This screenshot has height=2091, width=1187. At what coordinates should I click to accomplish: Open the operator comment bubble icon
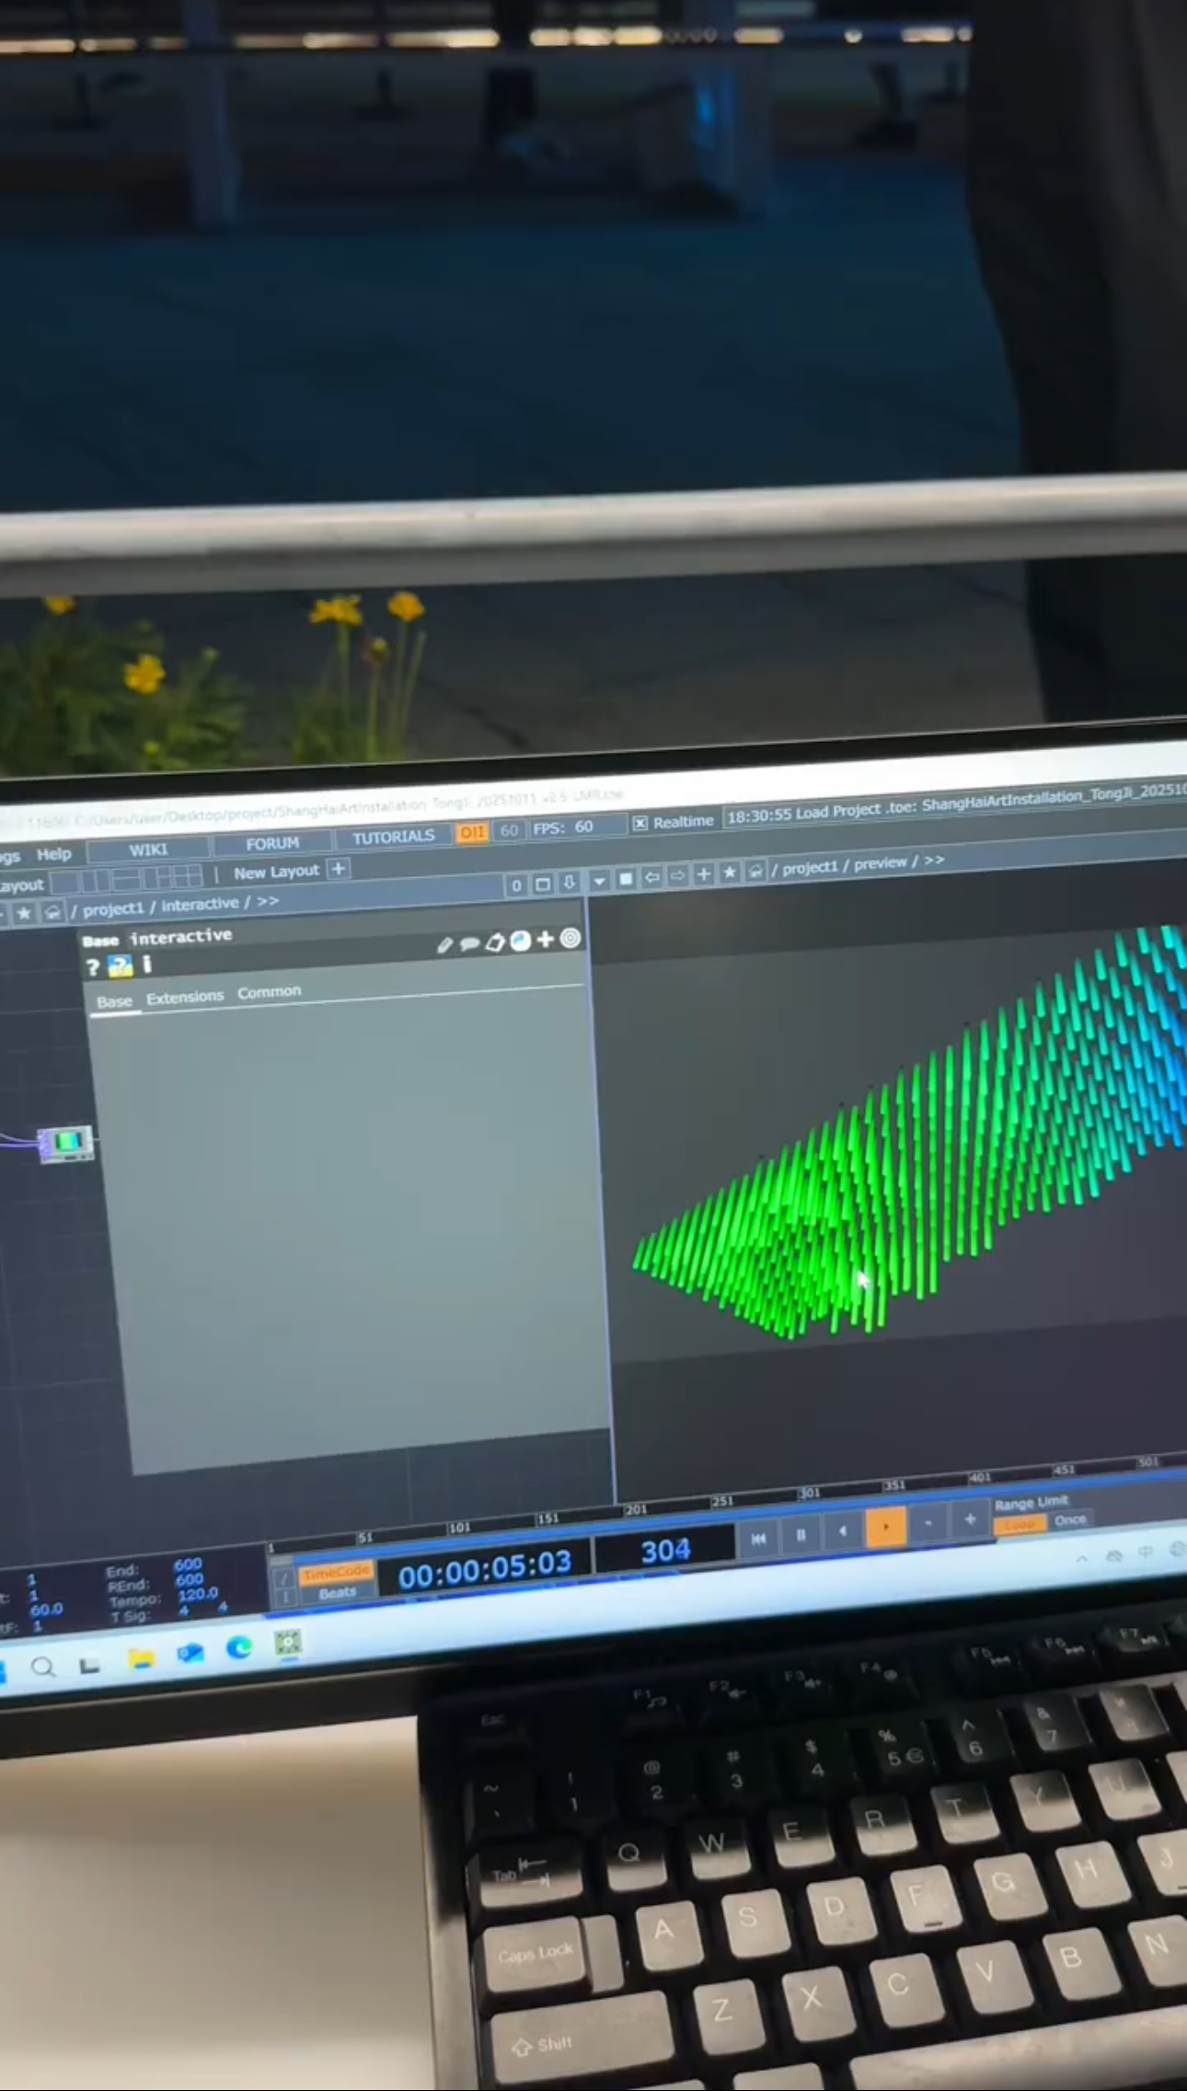point(469,943)
